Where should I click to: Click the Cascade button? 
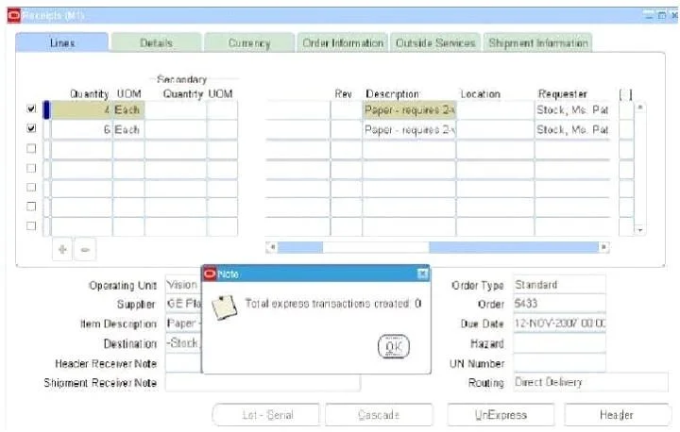coord(379,415)
